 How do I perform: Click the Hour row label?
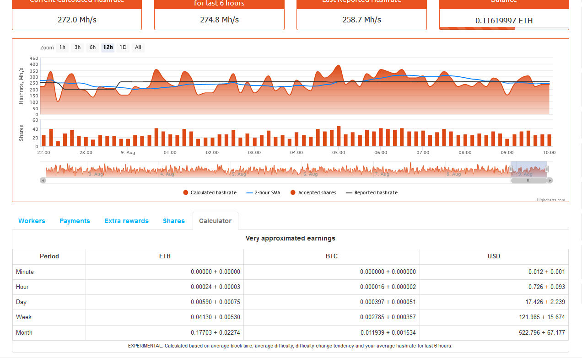(22, 287)
